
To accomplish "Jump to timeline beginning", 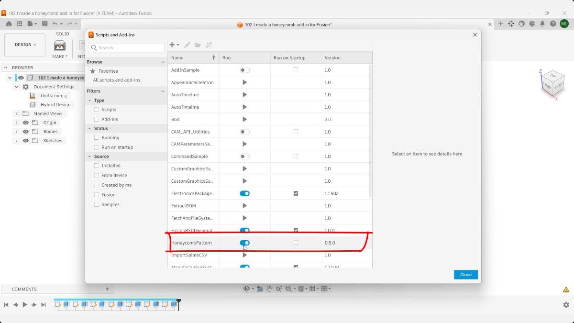I will (6, 305).
